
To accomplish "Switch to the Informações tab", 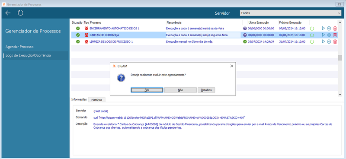I will pos(79,100).
